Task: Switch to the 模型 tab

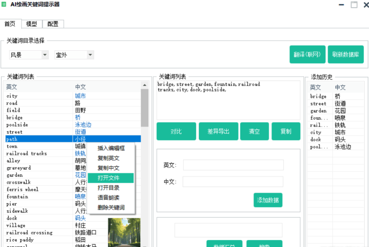Action: pos(32,24)
